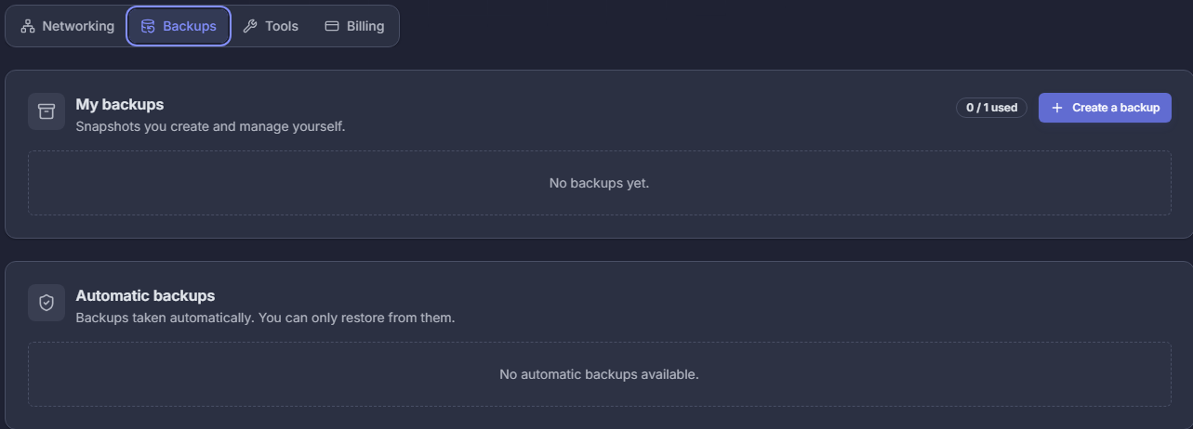
Task: Click the Billing credit card icon
Action: 331,26
